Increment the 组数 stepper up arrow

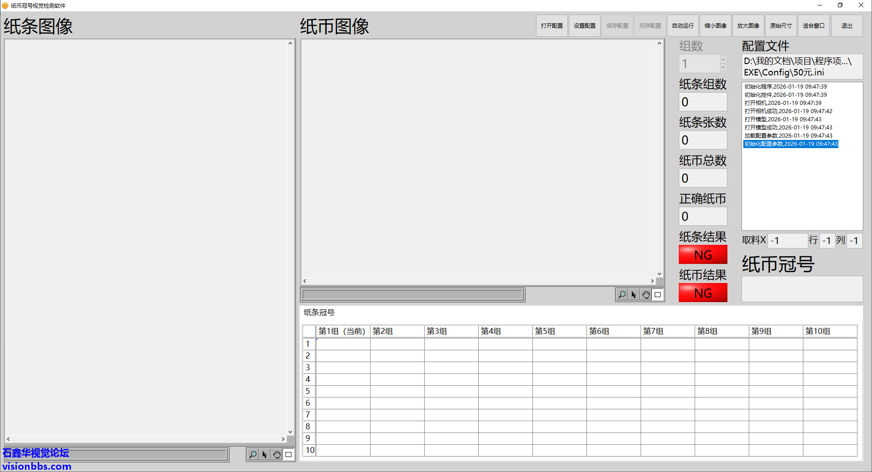tap(723, 60)
